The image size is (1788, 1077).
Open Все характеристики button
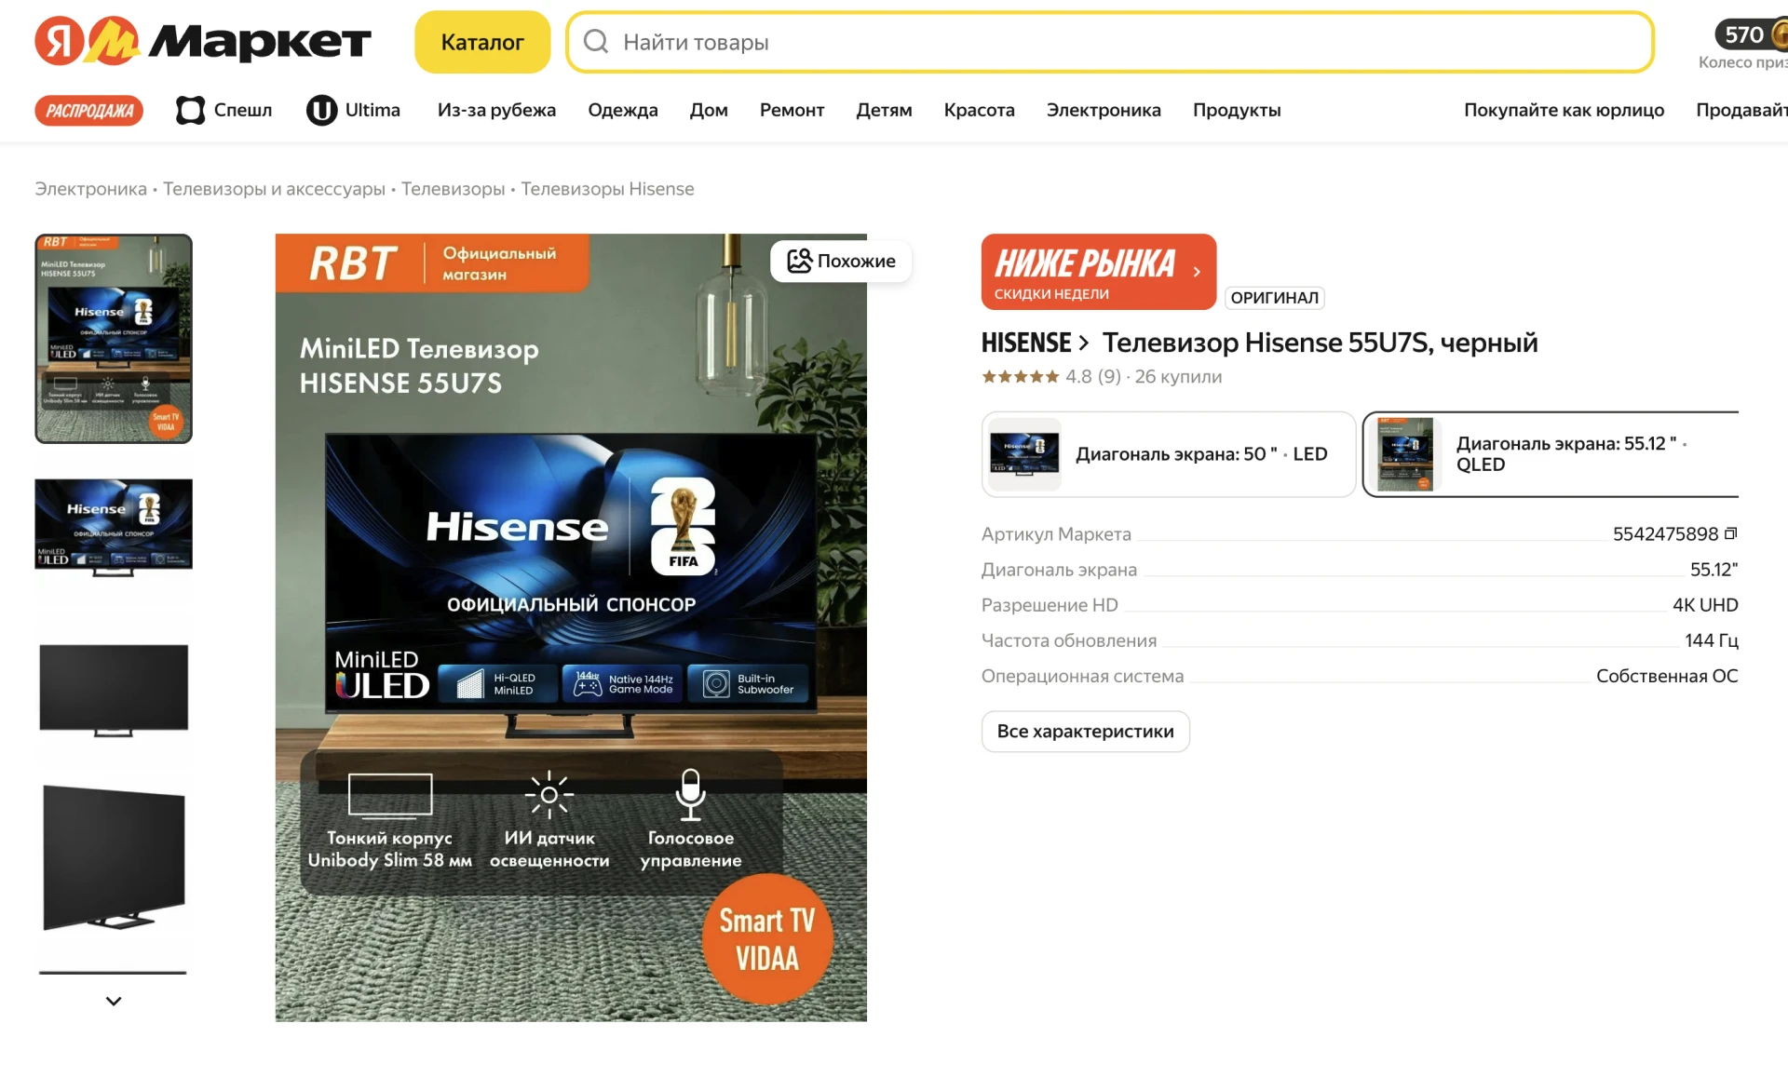[1085, 732]
